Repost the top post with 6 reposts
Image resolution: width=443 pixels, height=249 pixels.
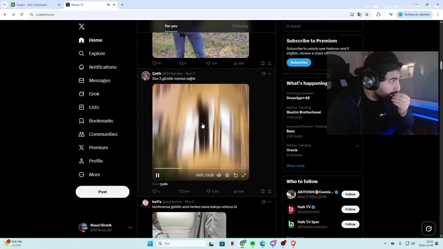181,63
